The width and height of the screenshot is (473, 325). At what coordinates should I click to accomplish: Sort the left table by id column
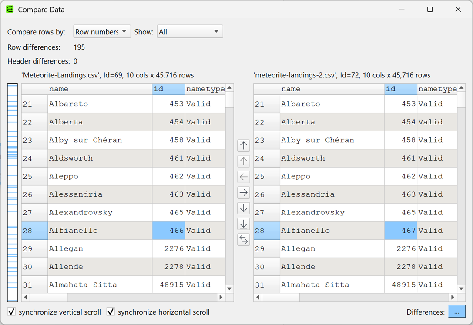click(168, 89)
